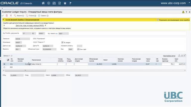The height and width of the screenshot is (107, 191).
Task: Click the Delete trash can toolbar icon
Action: tap(7, 16)
